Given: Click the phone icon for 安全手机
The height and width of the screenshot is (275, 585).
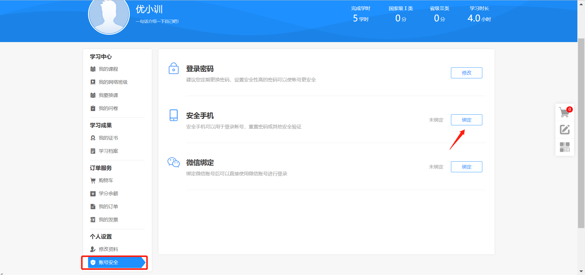Looking at the screenshot, I should point(174,115).
